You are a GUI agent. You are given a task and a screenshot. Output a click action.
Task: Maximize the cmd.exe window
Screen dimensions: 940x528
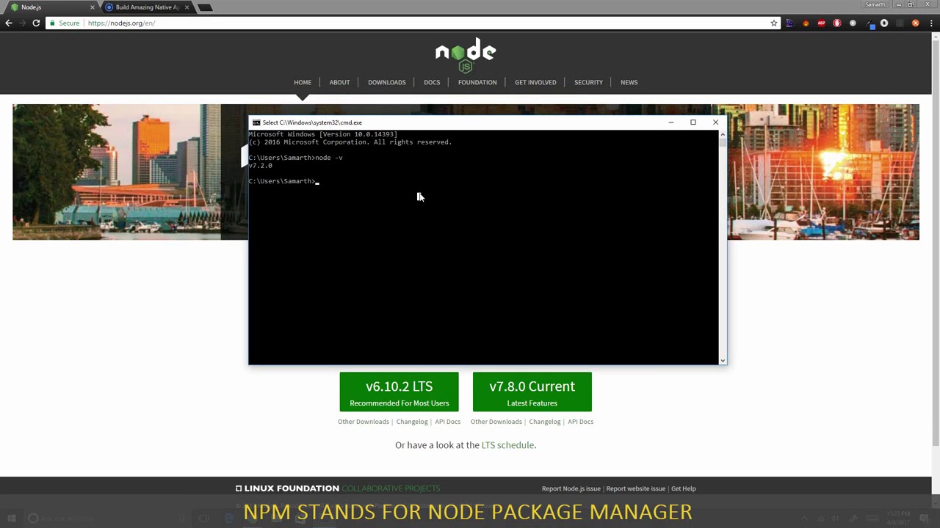693,122
